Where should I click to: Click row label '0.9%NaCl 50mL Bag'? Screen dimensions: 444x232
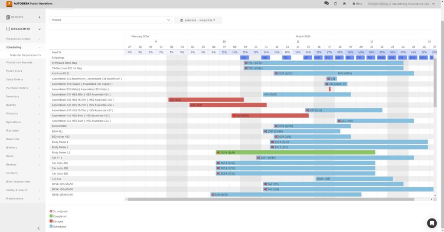click(x=64, y=63)
